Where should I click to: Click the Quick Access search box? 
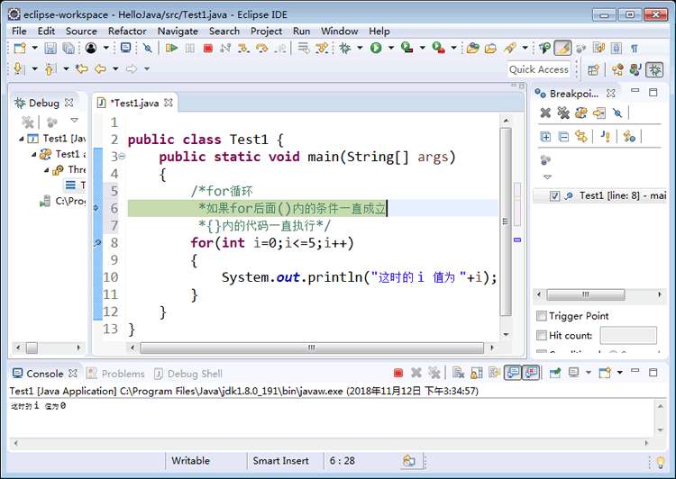(x=539, y=69)
